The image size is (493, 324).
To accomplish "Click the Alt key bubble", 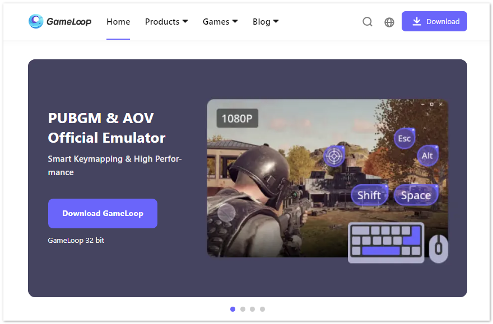I will click(x=427, y=156).
